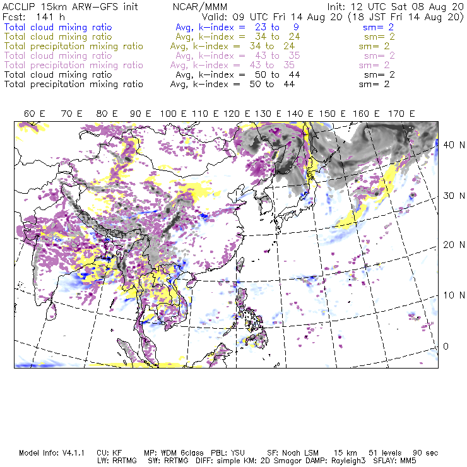Viewport: 467px width, 467px height.
Task: Click the 'DAMP: Rayleigh3' footer text
Action: 336,461
